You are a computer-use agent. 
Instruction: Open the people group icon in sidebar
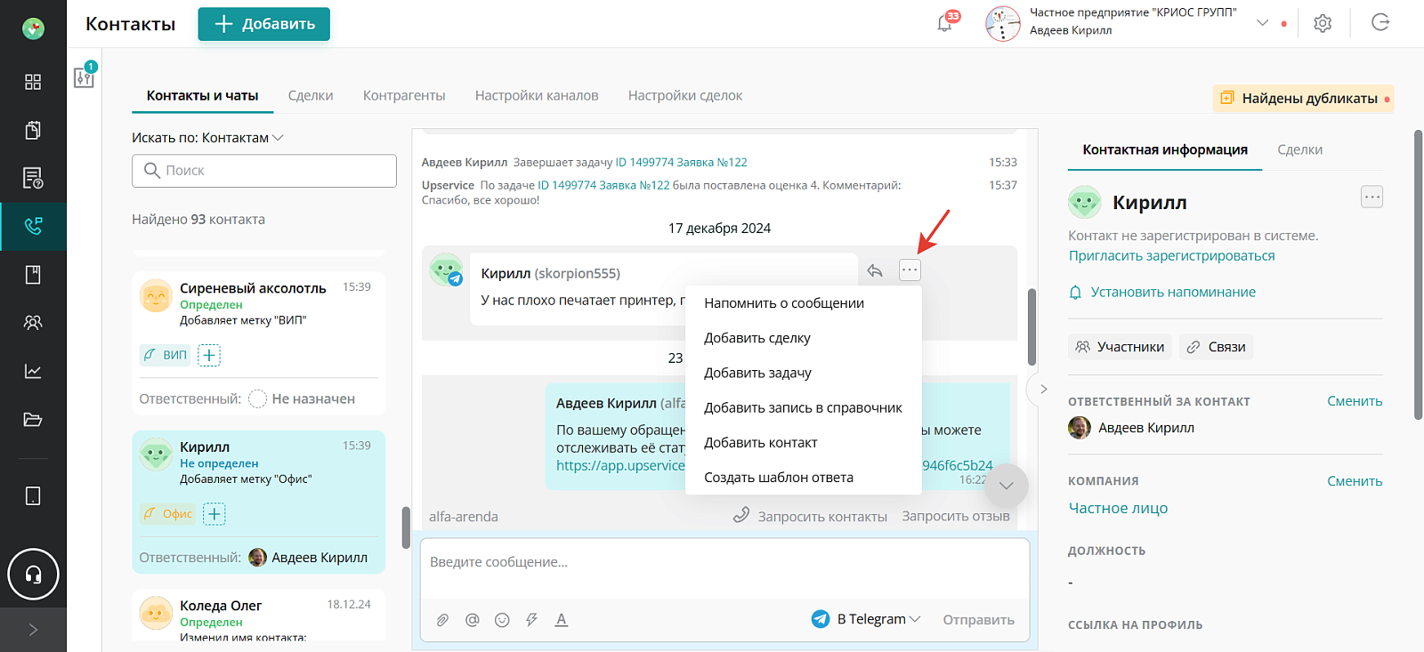pyautogui.click(x=33, y=322)
